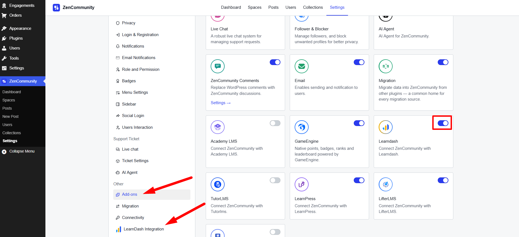Go to the Collections top tab
Viewport: 519px width, 237px height.
coord(313,7)
